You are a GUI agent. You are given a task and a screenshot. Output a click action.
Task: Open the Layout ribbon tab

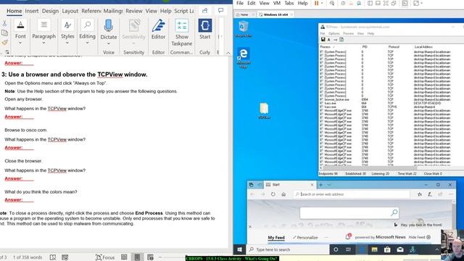pyautogui.click(x=70, y=11)
